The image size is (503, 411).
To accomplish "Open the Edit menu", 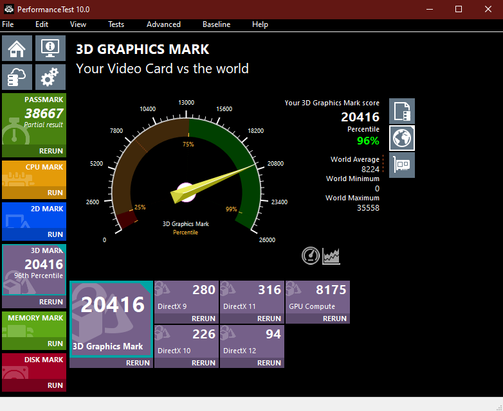I will (42, 24).
